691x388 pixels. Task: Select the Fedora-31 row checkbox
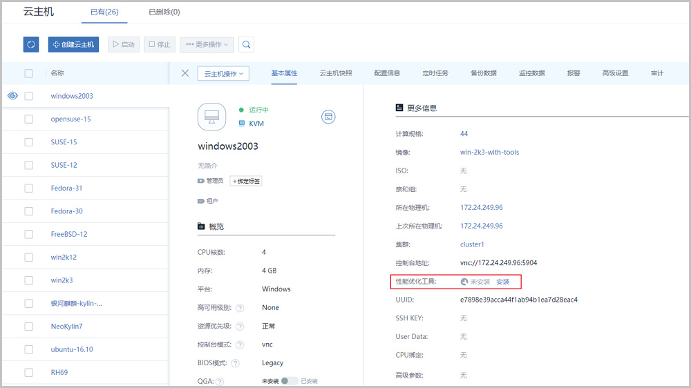[29, 188]
